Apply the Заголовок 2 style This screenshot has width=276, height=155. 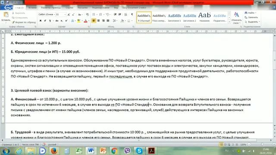[189, 17]
